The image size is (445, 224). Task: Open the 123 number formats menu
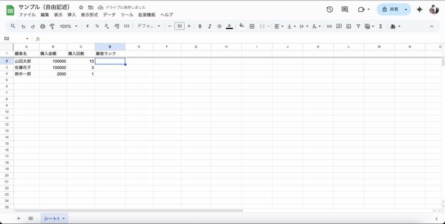coord(126,26)
